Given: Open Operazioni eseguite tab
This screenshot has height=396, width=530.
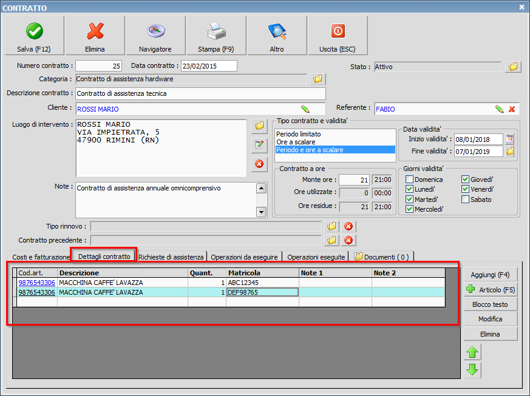Looking at the screenshot, I should pyautogui.click(x=316, y=257).
